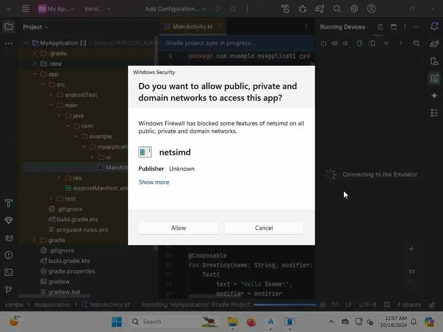
Task: Click Cancel in Windows Security dialog
Action: coord(264,228)
